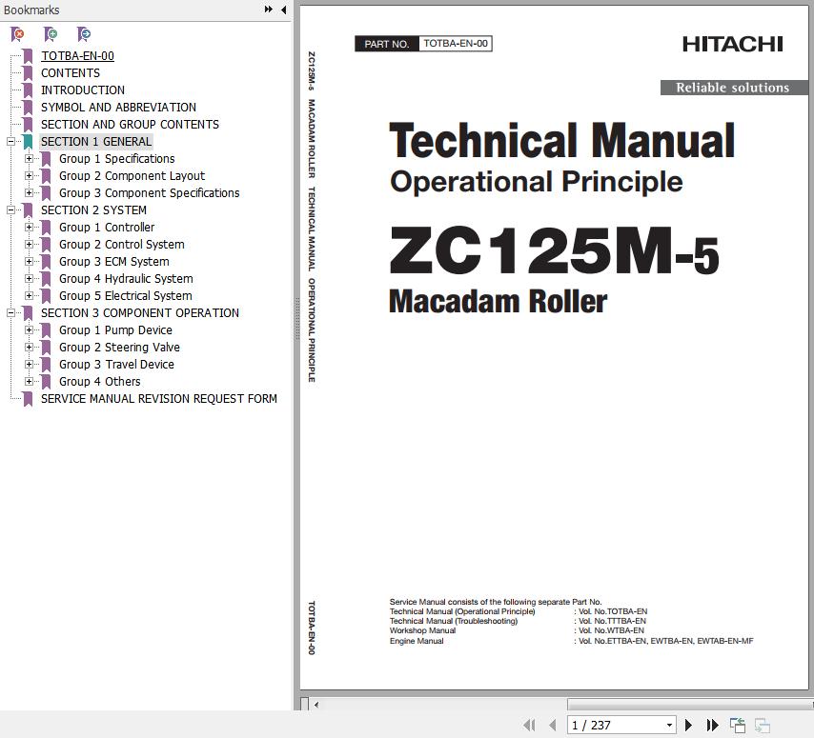The width and height of the screenshot is (814, 738).
Task: Open SERVICE MANUAL REVISION REQUEST FORM bookmark
Action: click(x=159, y=398)
